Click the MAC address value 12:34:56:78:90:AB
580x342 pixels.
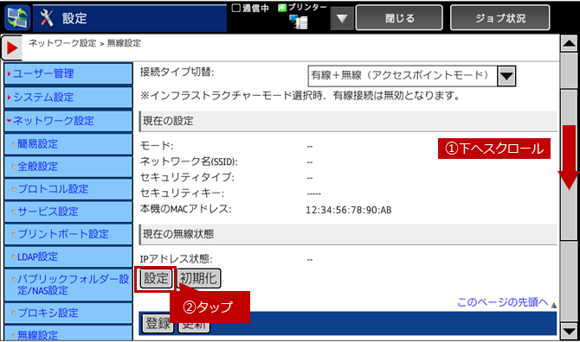[349, 210]
